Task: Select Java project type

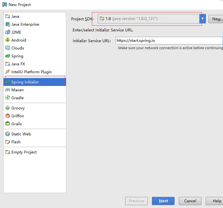Action: click(x=35, y=16)
